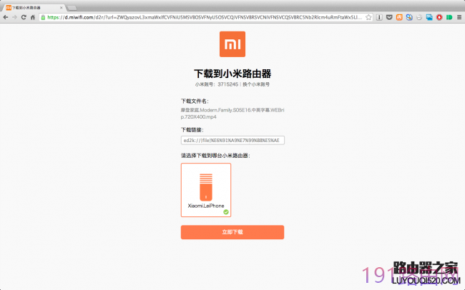Reload the current page
Viewport: 465px width, 290px height.
point(24,17)
